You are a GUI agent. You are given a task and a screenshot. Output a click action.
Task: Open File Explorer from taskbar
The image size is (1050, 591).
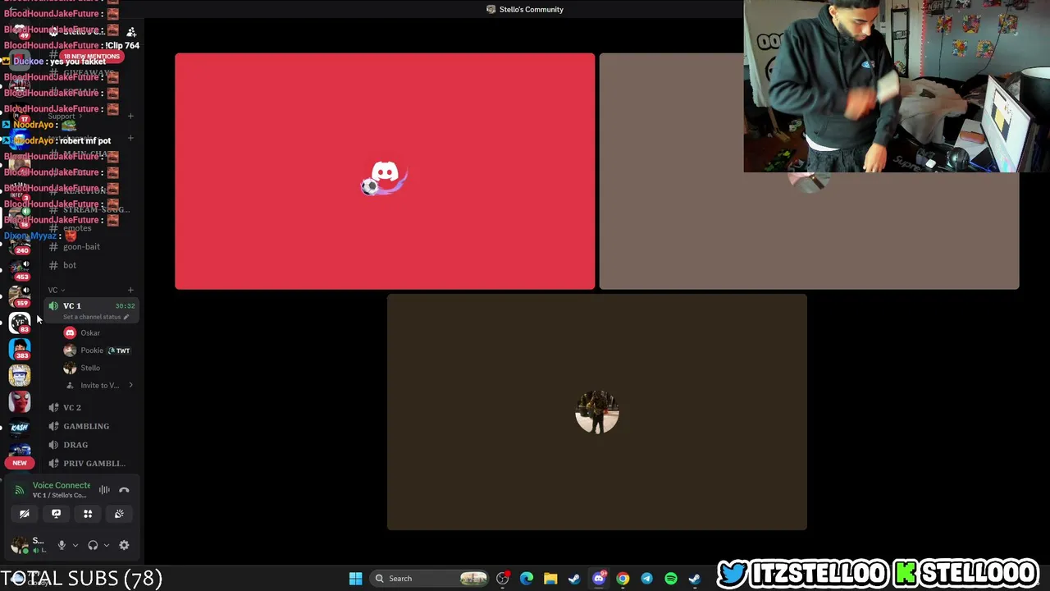click(550, 579)
